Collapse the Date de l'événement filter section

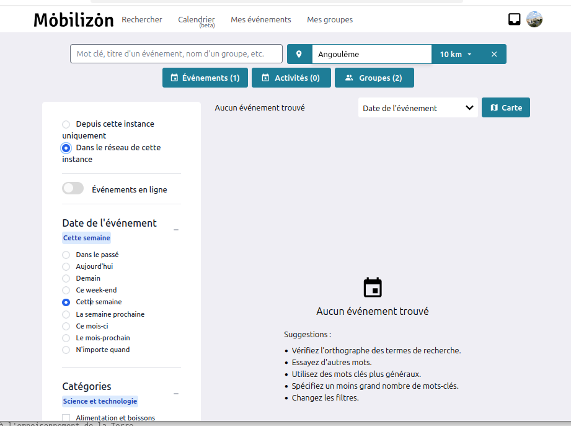(x=176, y=230)
